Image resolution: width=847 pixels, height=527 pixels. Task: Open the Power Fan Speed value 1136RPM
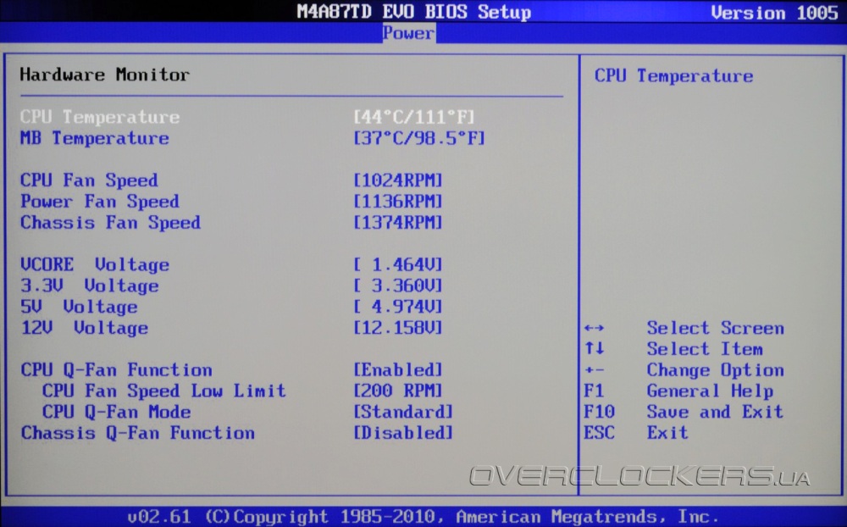[397, 201]
